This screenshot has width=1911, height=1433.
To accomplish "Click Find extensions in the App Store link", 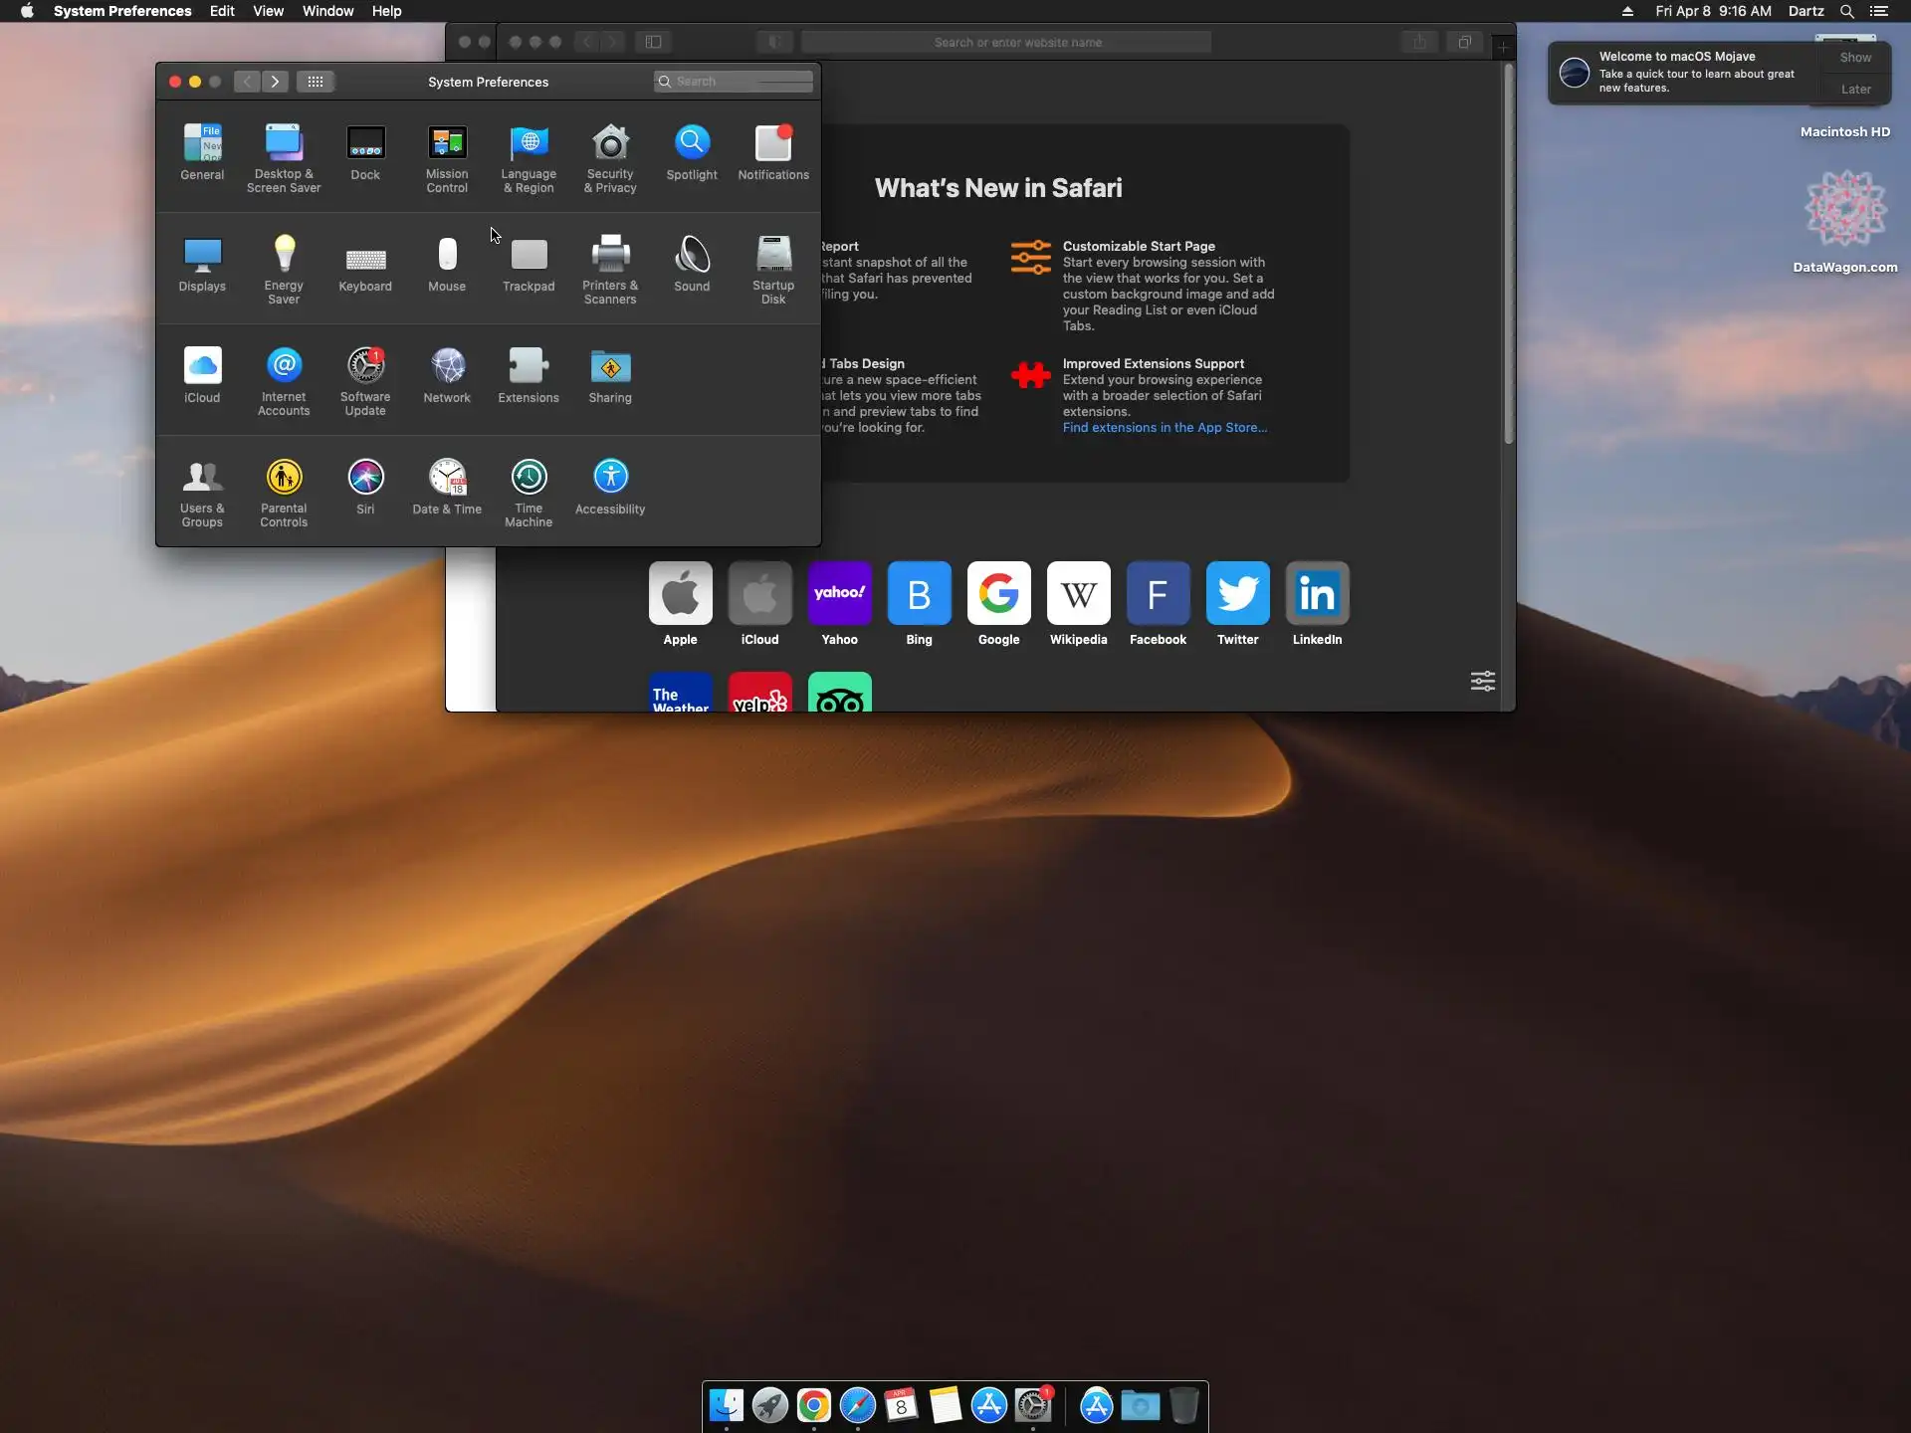I will click(1165, 428).
